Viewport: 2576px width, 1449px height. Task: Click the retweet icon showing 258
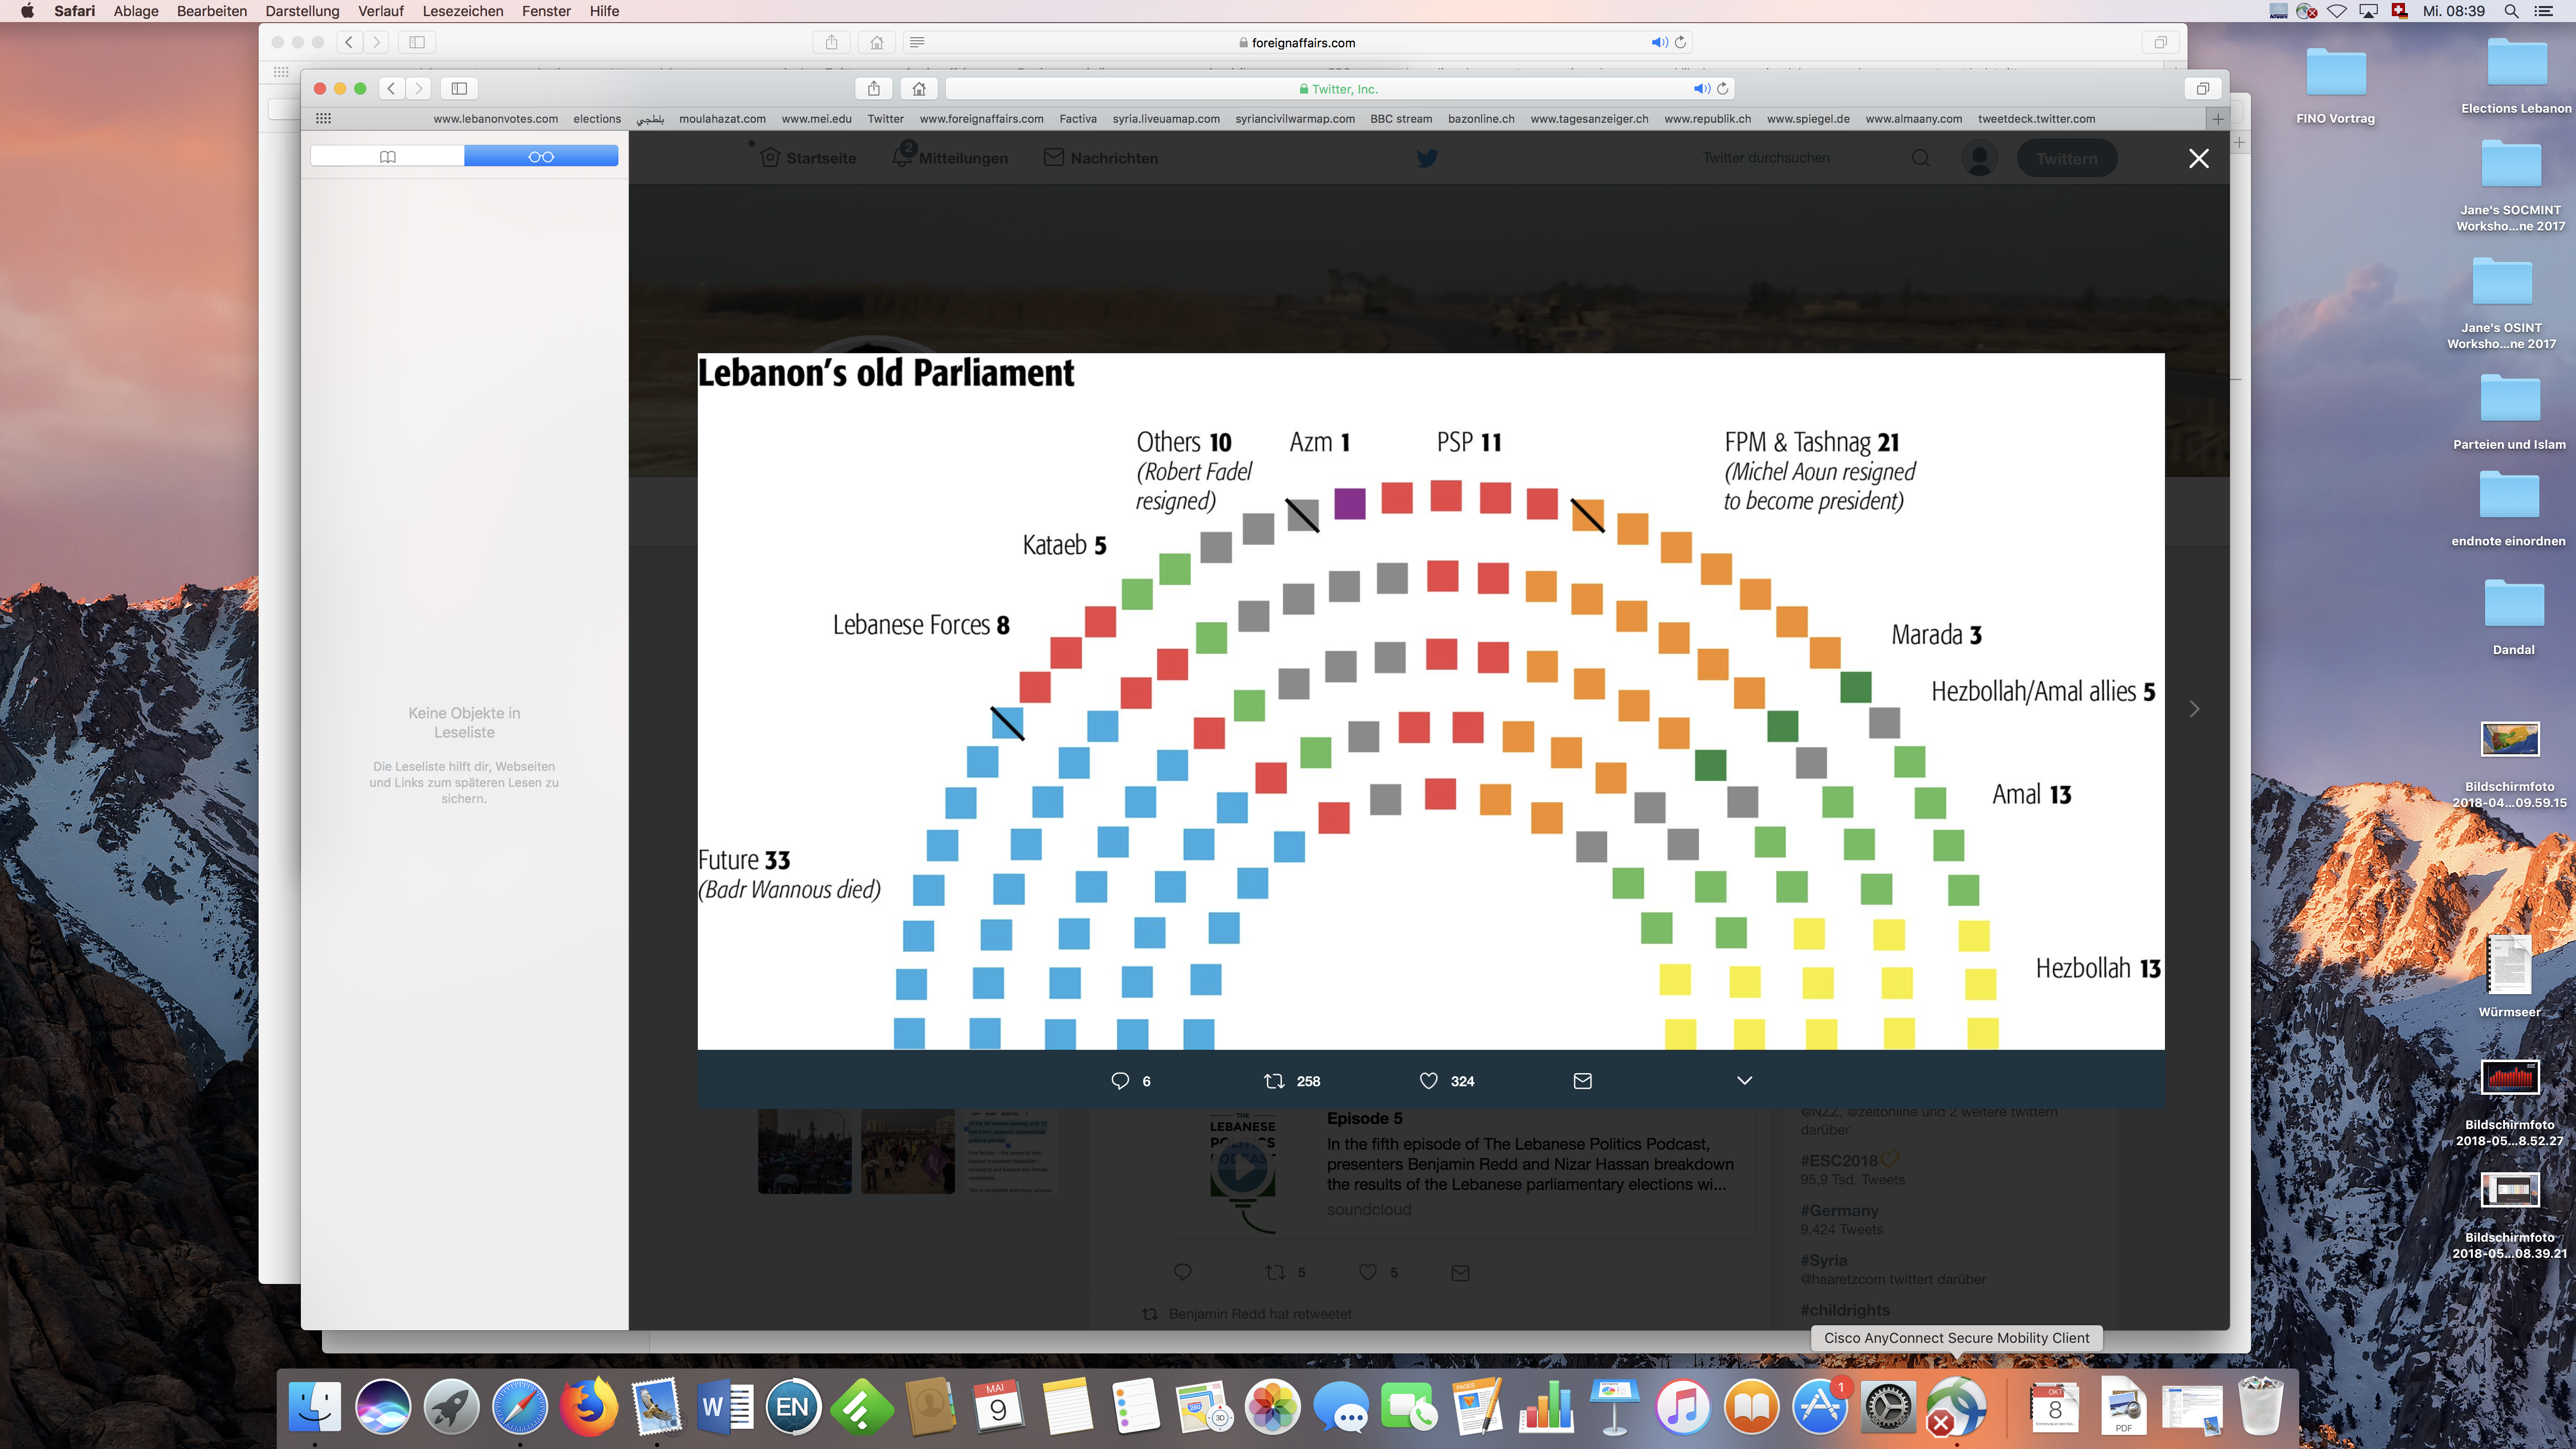tap(1274, 1080)
